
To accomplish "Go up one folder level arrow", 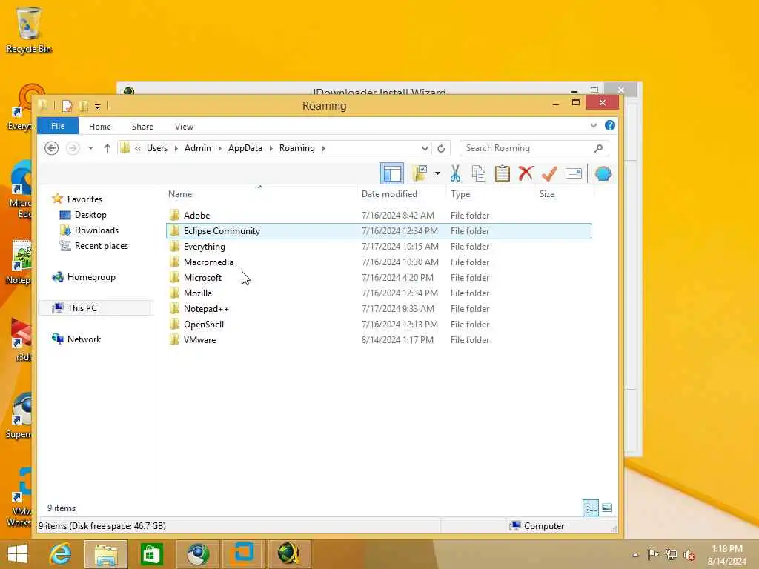I will click(107, 148).
